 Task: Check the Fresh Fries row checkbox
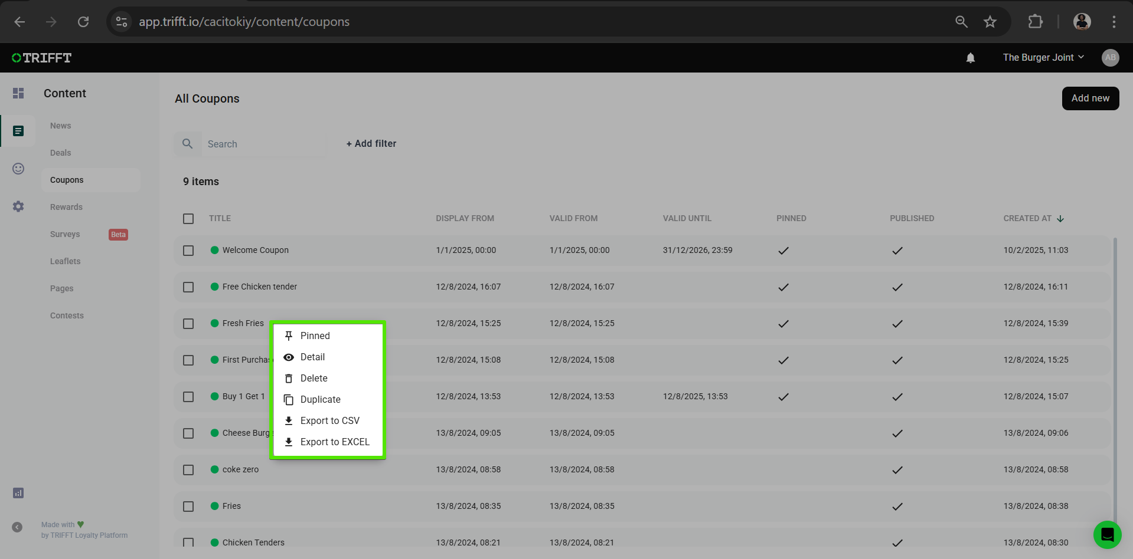(x=188, y=324)
